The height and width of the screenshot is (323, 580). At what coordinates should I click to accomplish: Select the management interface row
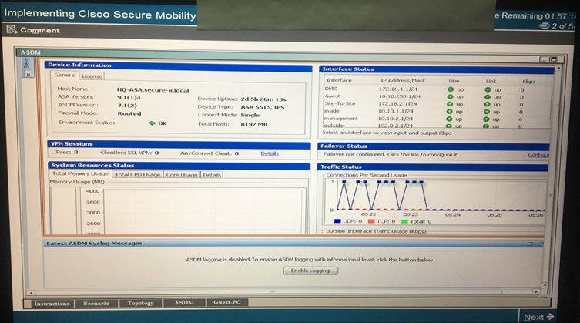click(x=437, y=119)
